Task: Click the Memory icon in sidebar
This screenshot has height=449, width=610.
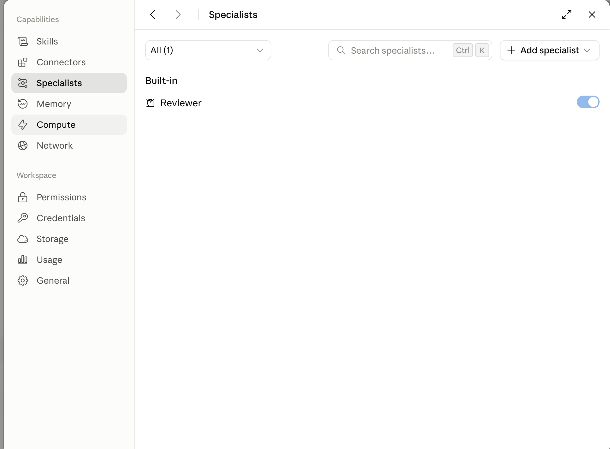Action: (23, 104)
